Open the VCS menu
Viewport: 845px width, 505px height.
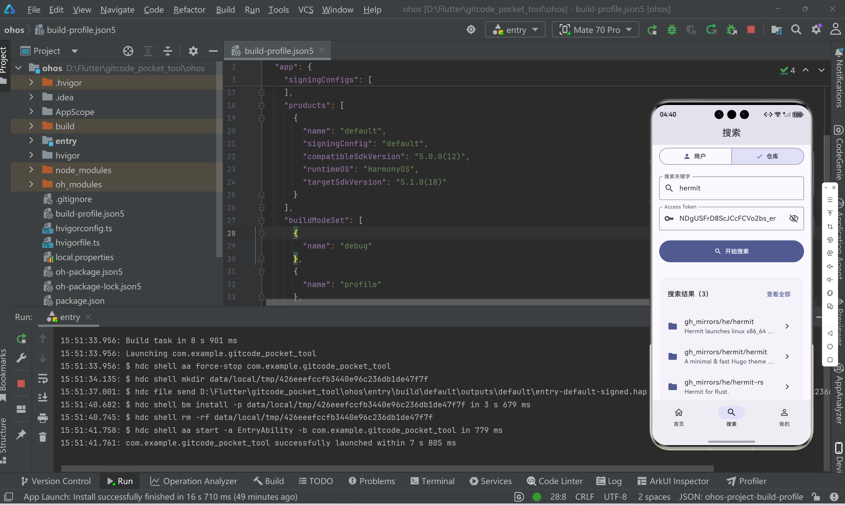point(306,10)
